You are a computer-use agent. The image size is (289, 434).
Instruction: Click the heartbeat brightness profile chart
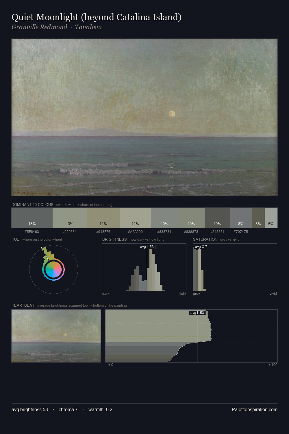click(x=192, y=336)
